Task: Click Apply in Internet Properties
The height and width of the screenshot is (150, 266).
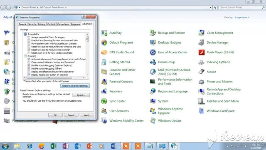Action: [87, 115]
